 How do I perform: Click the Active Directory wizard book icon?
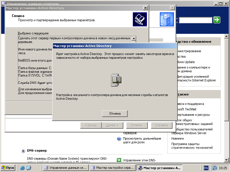pos(140,19)
